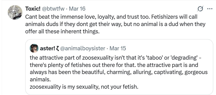This screenshot has height=95, width=216.
Task: Click the line starting "animals duds if they"
Action: click(x=115, y=24)
